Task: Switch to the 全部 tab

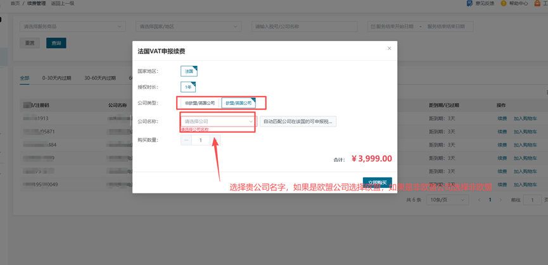Action: point(24,78)
